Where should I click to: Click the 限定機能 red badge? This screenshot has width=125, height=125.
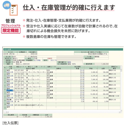click(11, 30)
